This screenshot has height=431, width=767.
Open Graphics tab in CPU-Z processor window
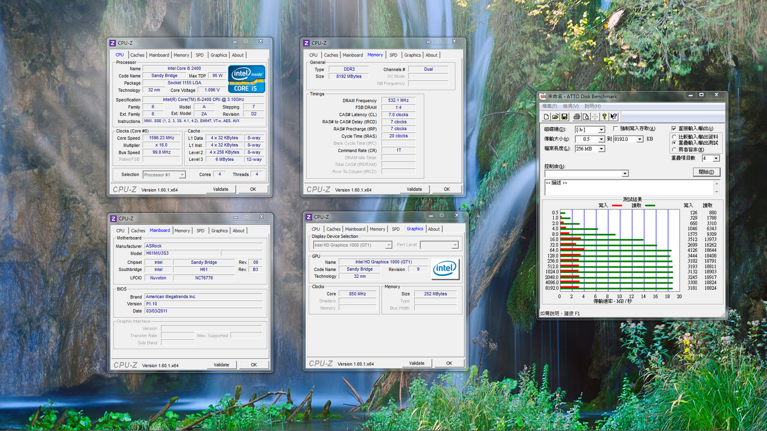tap(219, 56)
